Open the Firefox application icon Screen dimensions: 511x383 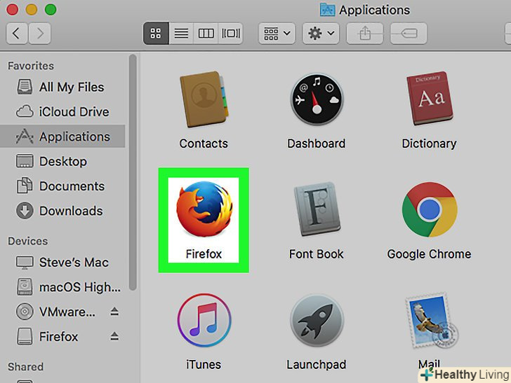[204, 209]
